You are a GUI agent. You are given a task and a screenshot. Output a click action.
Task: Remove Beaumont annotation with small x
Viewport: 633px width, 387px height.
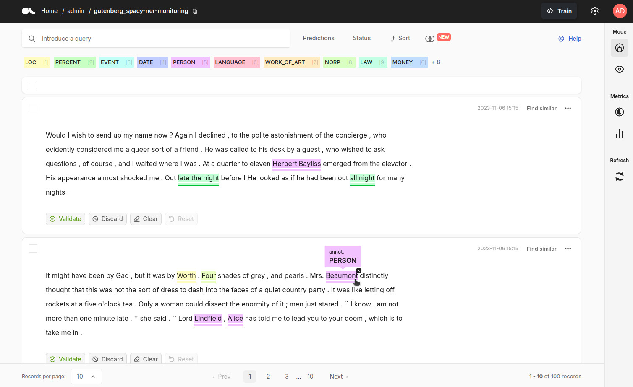(358, 270)
